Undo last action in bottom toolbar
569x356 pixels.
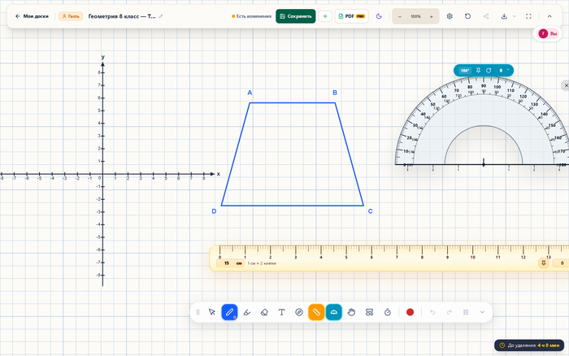(432, 312)
